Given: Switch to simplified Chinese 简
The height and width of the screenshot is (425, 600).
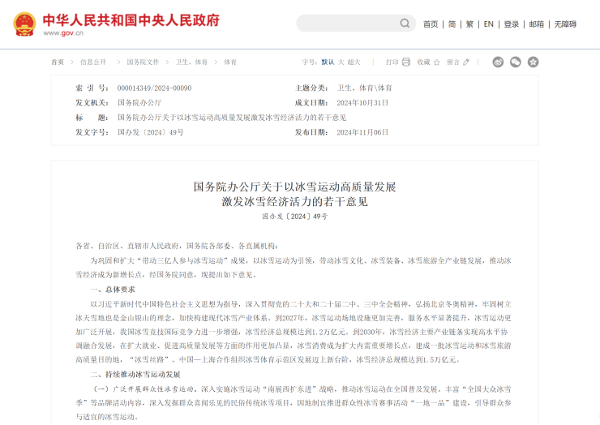Looking at the screenshot, I should click(x=452, y=24).
